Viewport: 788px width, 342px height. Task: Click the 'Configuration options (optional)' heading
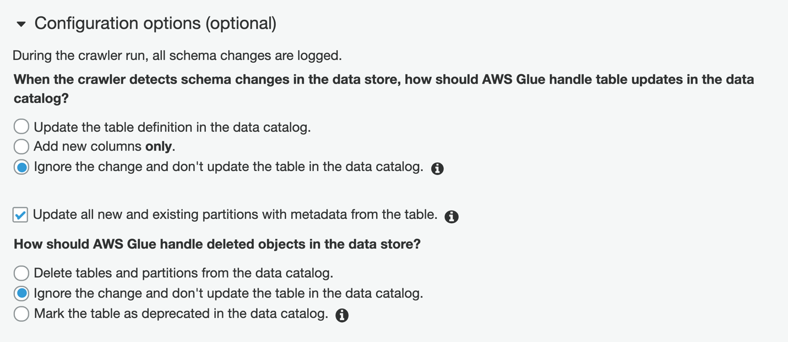(155, 23)
